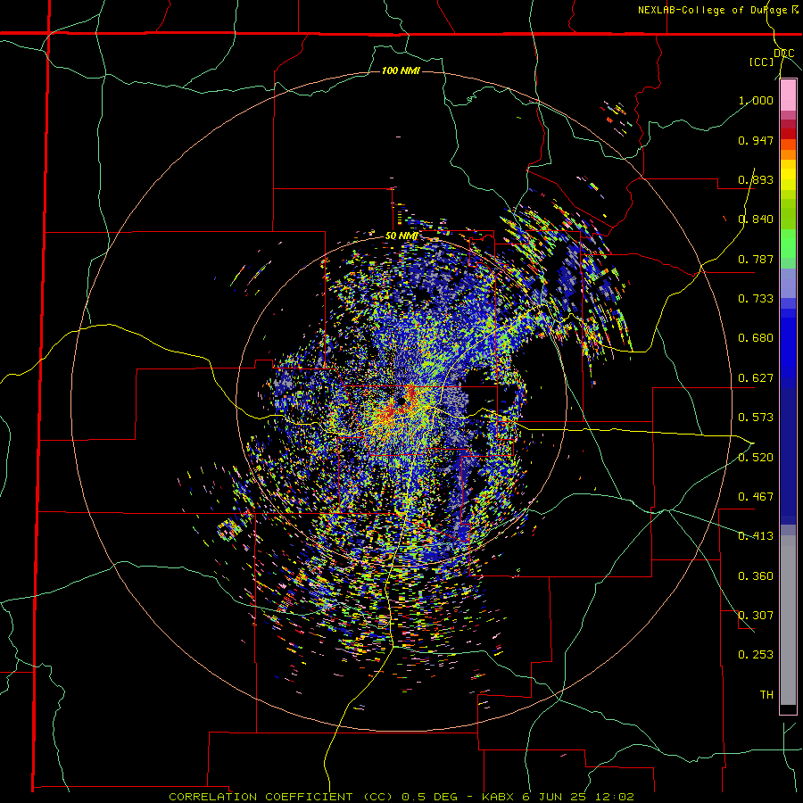The width and height of the screenshot is (803, 803).
Task: Click the black radar site dot at center
Action: click(402, 402)
